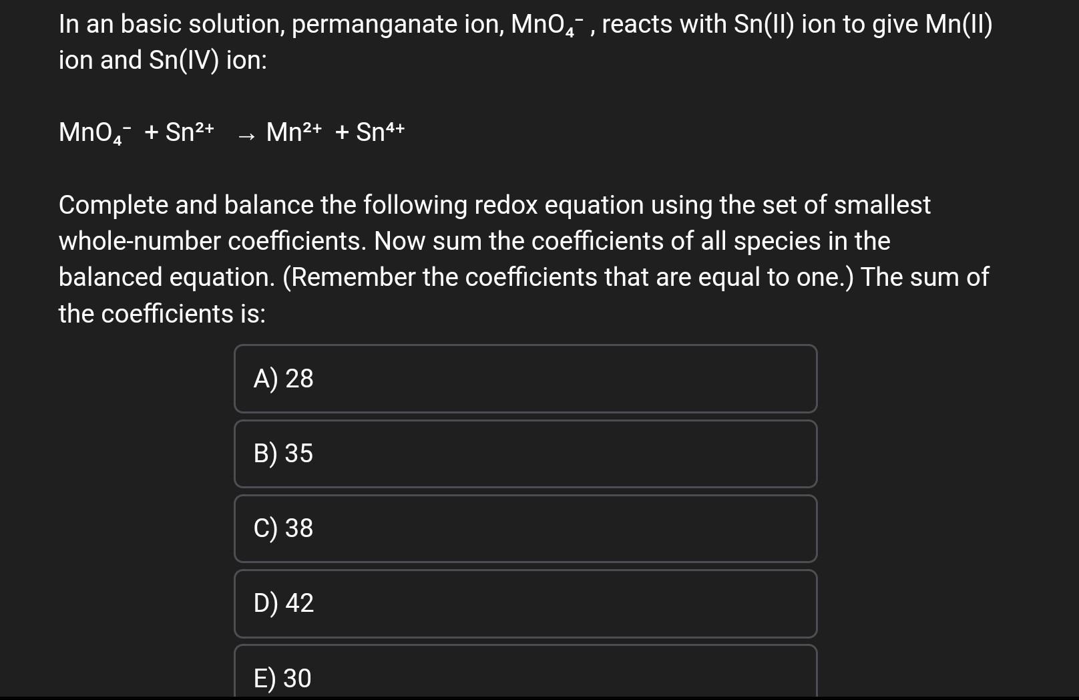Choose 35 as the coefficient sum

tap(525, 454)
